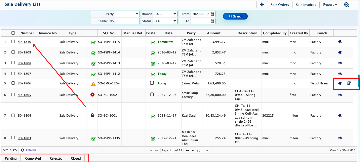
Task: Click the Challan No input field
Action: [127, 21]
